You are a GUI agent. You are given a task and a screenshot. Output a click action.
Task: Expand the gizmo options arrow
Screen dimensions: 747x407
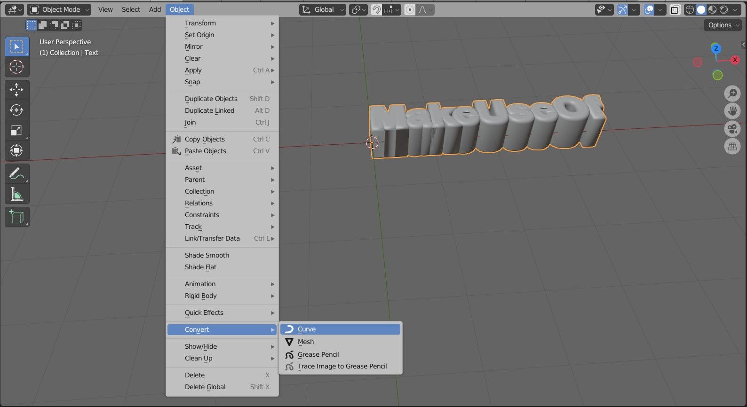point(634,9)
